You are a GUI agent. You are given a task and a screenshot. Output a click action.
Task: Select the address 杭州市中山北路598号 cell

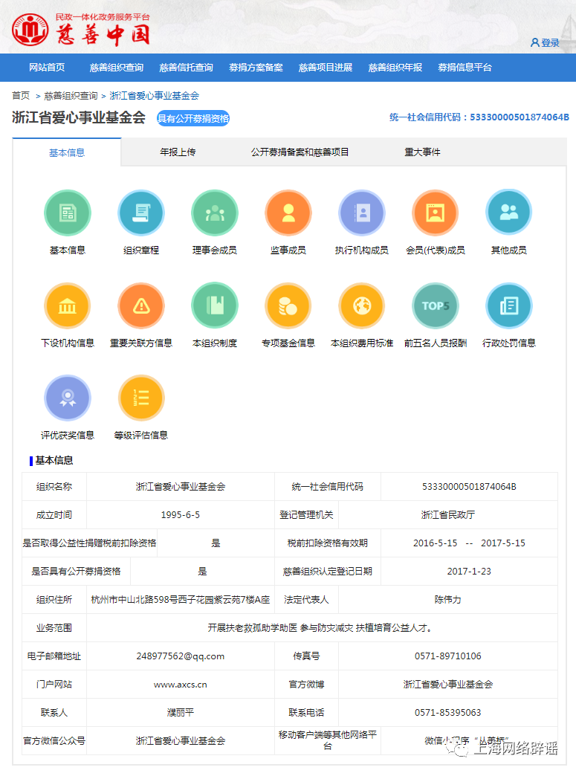[x=181, y=600]
